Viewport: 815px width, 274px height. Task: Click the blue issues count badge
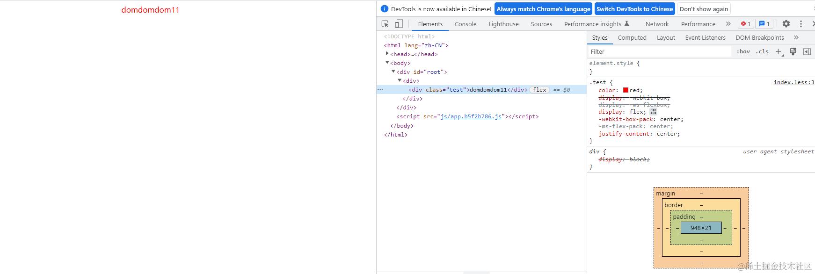pos(764,24)
